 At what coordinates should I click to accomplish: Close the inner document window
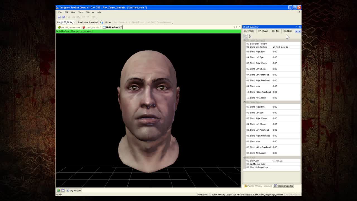[x=300, y=12]
